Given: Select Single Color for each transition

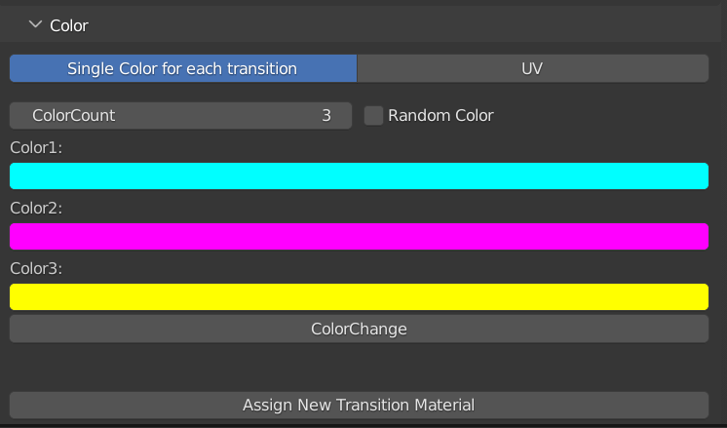Looking at the screenshot, I should point(182,68).
